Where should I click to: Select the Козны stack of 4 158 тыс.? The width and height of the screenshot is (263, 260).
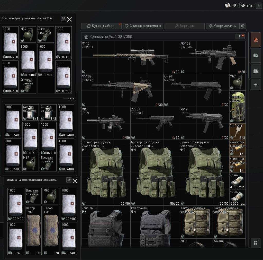pos(237,181)
